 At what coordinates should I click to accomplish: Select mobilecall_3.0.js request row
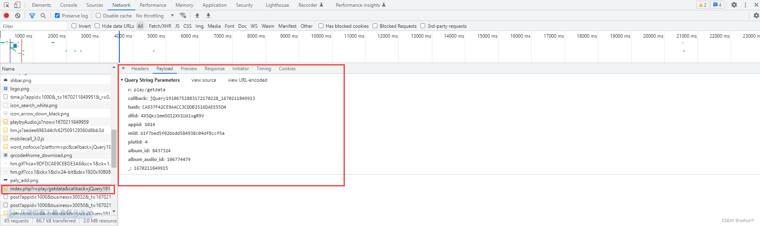(x=56, y=139)
